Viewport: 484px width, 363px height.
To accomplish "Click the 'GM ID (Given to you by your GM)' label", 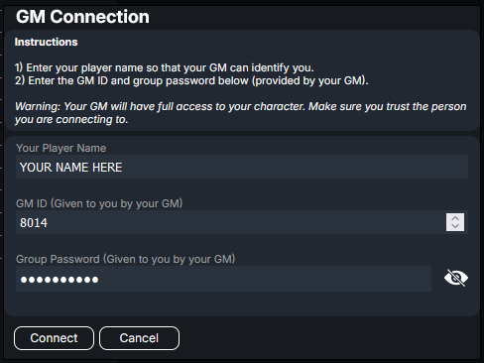I will pos(99,203).
